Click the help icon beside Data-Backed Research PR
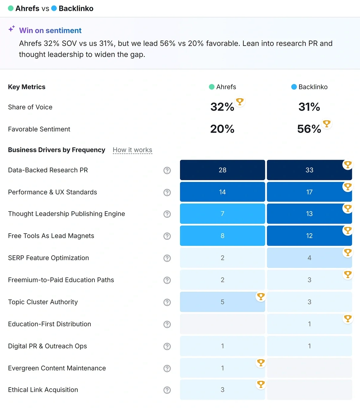The height and width of the screenshot is (408, 360). [167, 170]
